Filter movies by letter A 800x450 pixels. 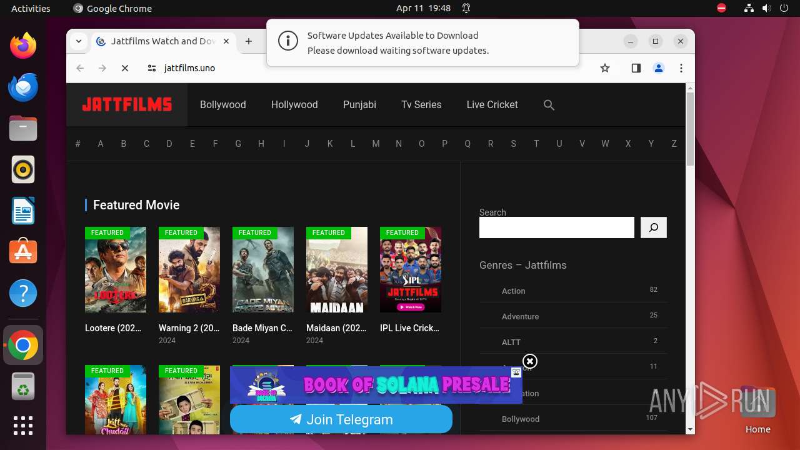pos(100,144)
